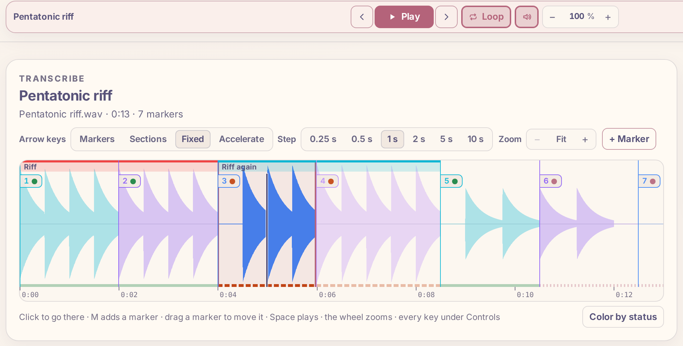Add a new marker with + Marker

629,139
